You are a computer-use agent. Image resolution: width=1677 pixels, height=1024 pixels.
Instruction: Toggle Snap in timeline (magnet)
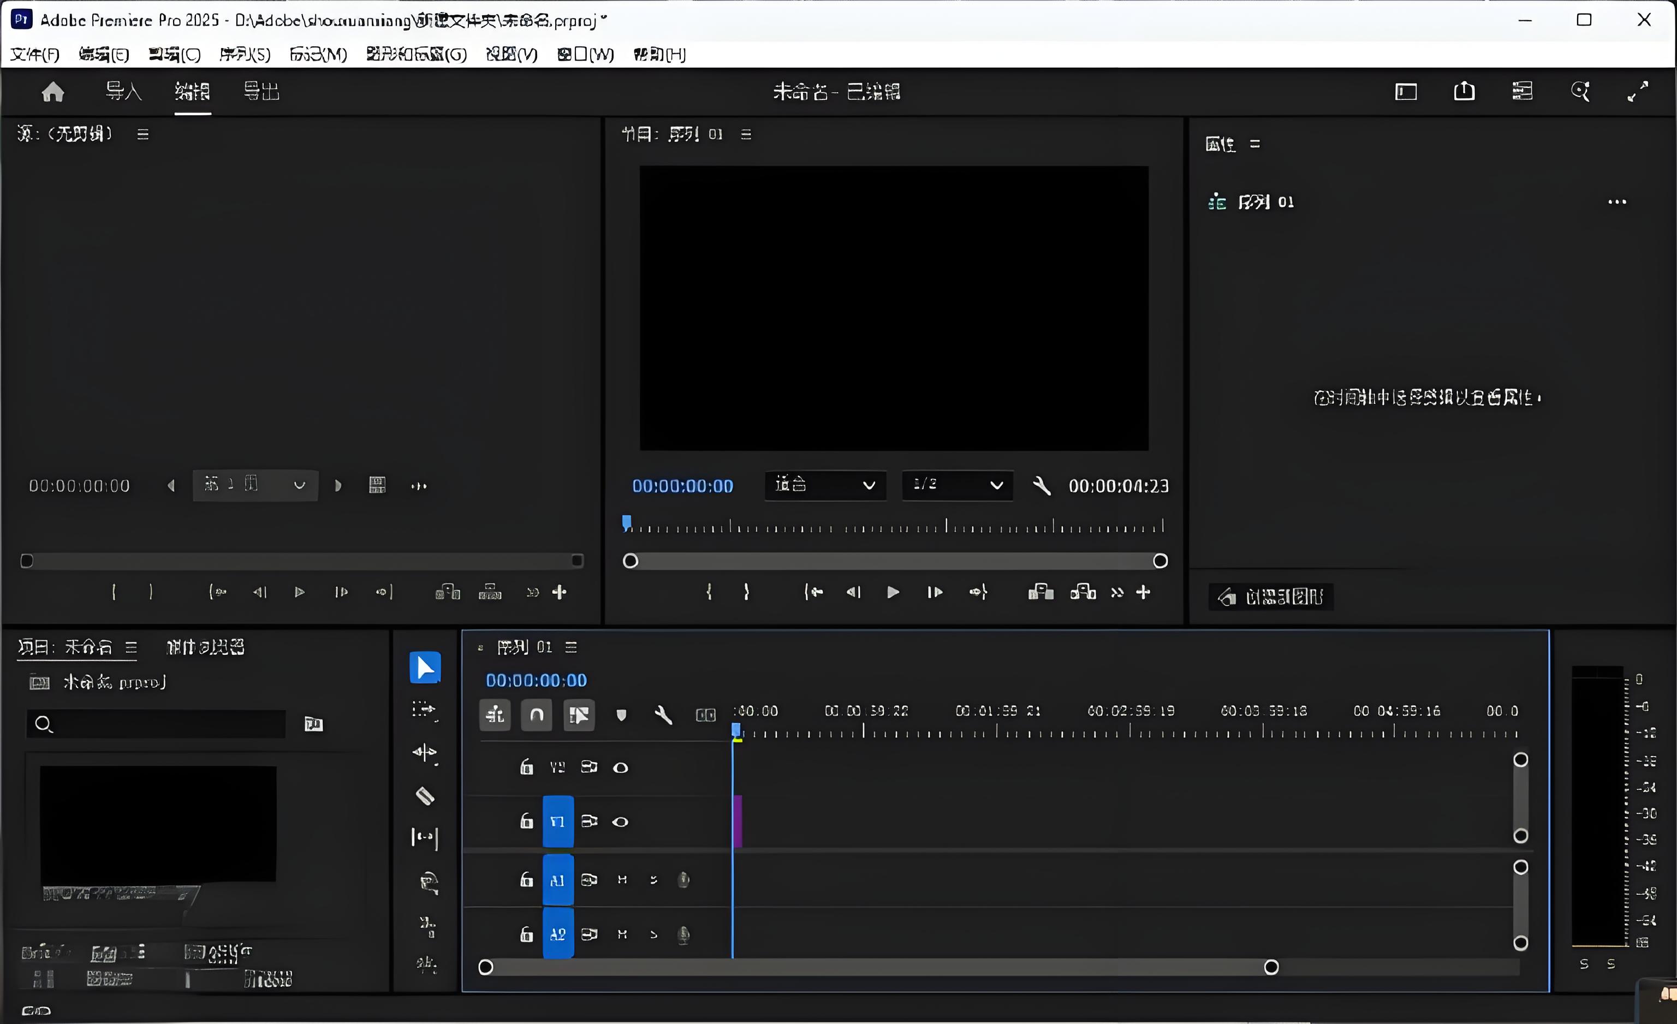coord(536,715)
